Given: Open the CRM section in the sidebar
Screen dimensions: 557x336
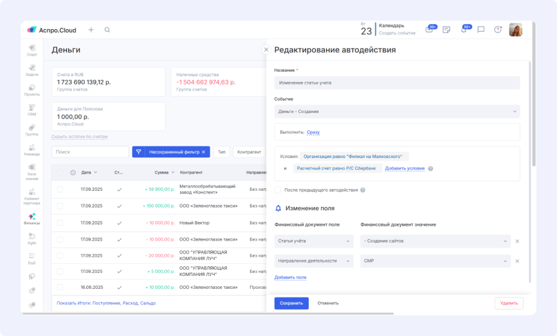Looking at the screenshot, I should 32,110.
